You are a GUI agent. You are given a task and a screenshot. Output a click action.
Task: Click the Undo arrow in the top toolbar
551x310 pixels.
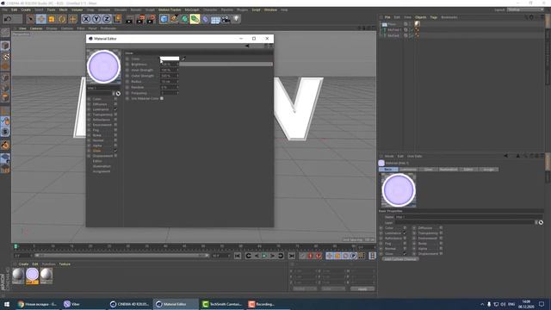coord(8,19)
